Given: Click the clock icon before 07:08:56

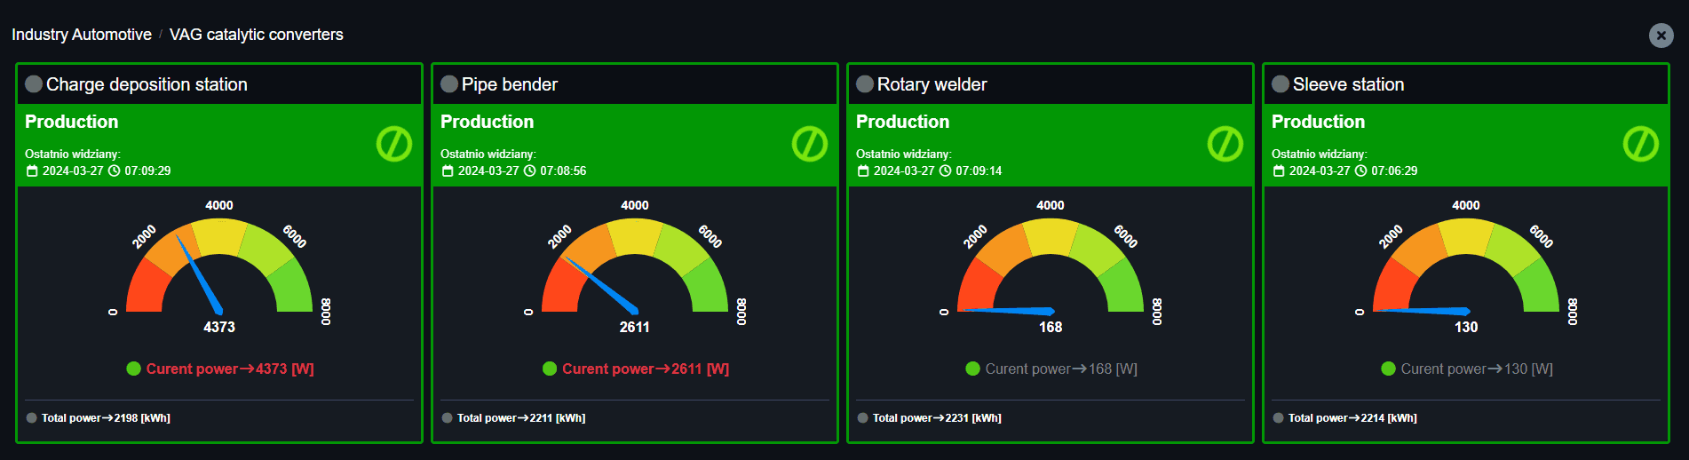Looking at the screenshot, I should (529, 171).
